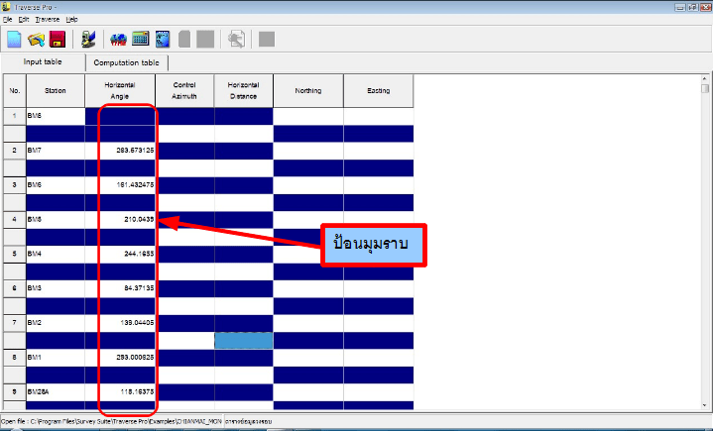Select angle cell 283.000825
713x431 pixels.
coord(120,358)
